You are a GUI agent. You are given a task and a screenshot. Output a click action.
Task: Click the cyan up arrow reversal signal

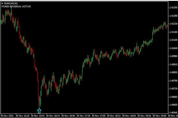[39, 110]
